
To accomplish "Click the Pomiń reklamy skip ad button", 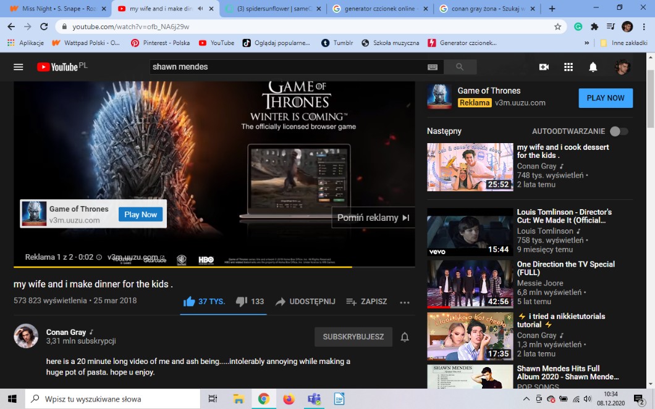I will tap(373, 218).
